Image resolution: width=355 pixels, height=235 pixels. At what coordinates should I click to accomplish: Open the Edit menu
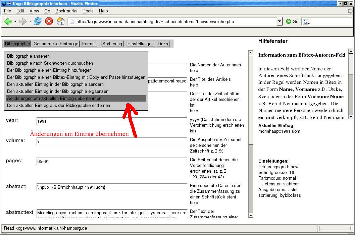[20, 11]
